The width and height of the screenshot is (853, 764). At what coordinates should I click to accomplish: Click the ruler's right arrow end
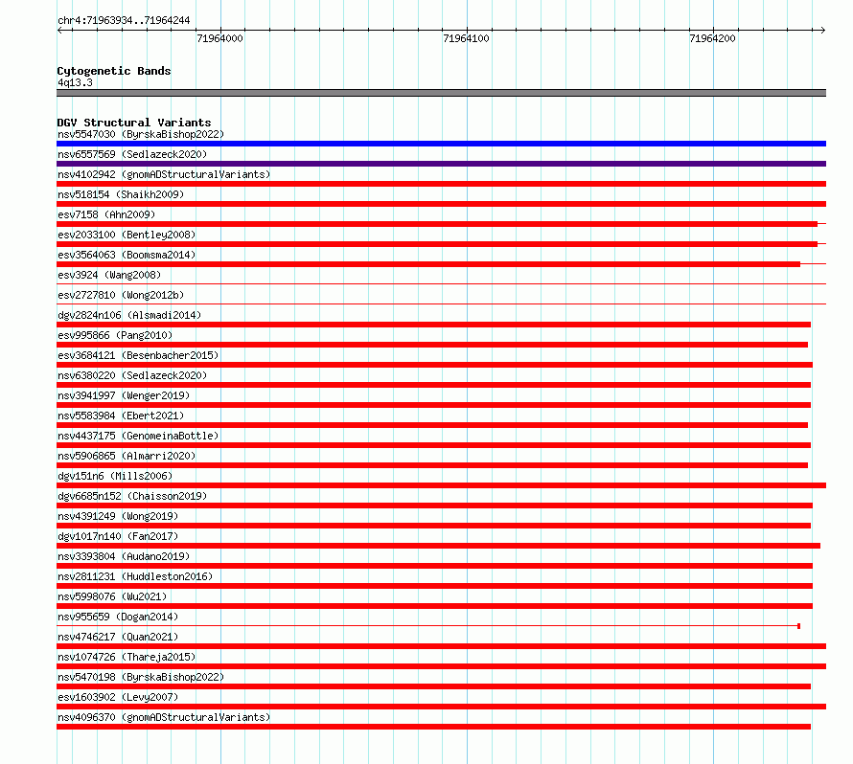click(x=823, y=31)
